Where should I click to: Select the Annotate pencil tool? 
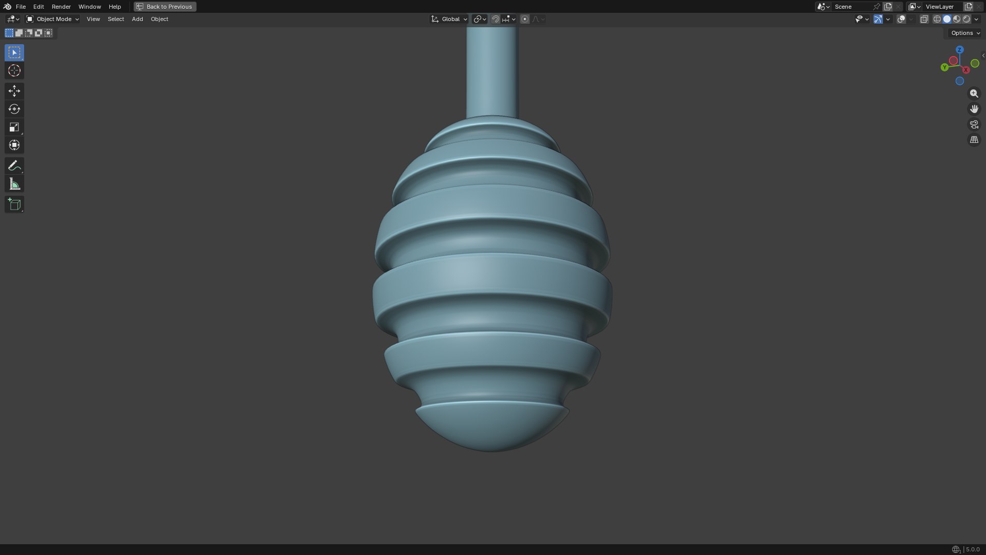pyautogui.click(x=14, y=165)
